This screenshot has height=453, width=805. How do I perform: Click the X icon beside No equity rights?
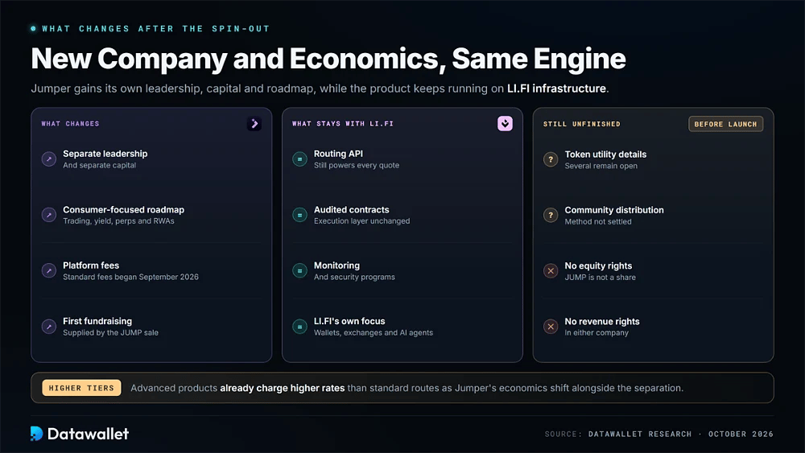pos(551,271)
